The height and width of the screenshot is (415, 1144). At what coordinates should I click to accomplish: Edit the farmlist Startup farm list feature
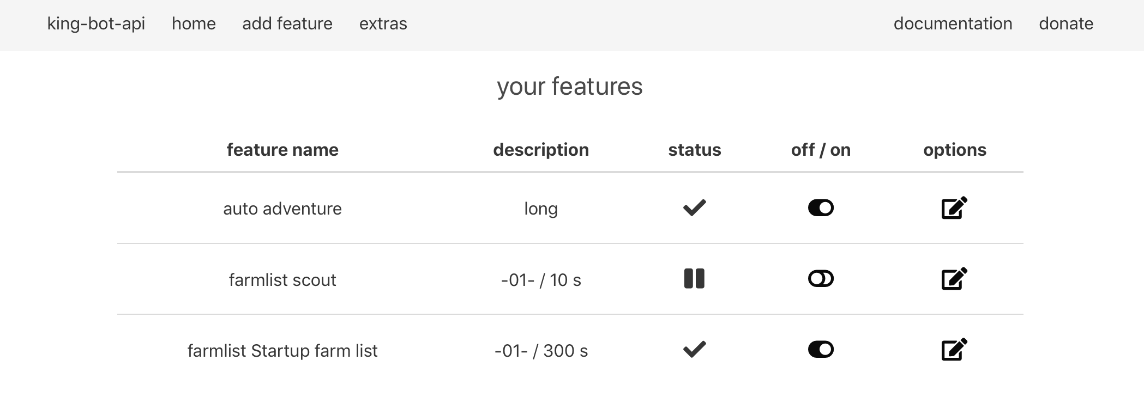click(x=954, y=350)
